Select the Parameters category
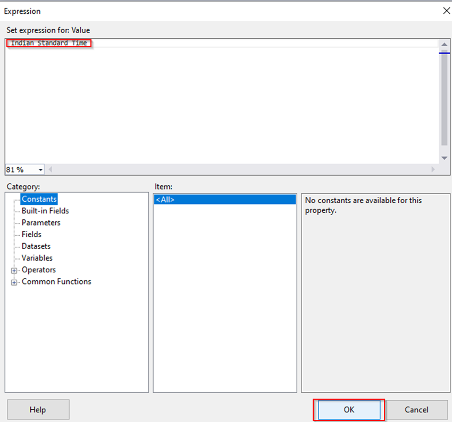The width and height of the screenshot is (452, 422). point(41,222)
